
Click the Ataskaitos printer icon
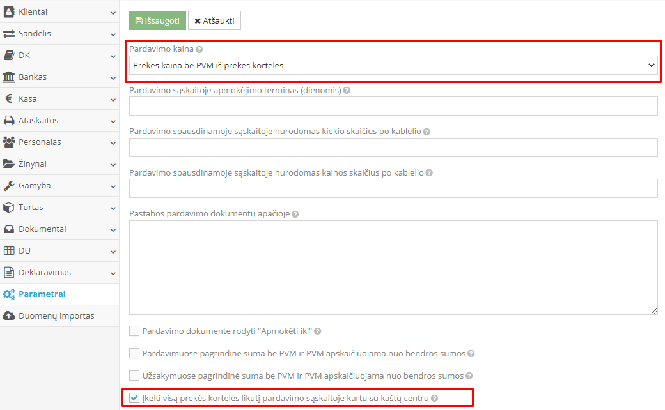pos(9,120)
